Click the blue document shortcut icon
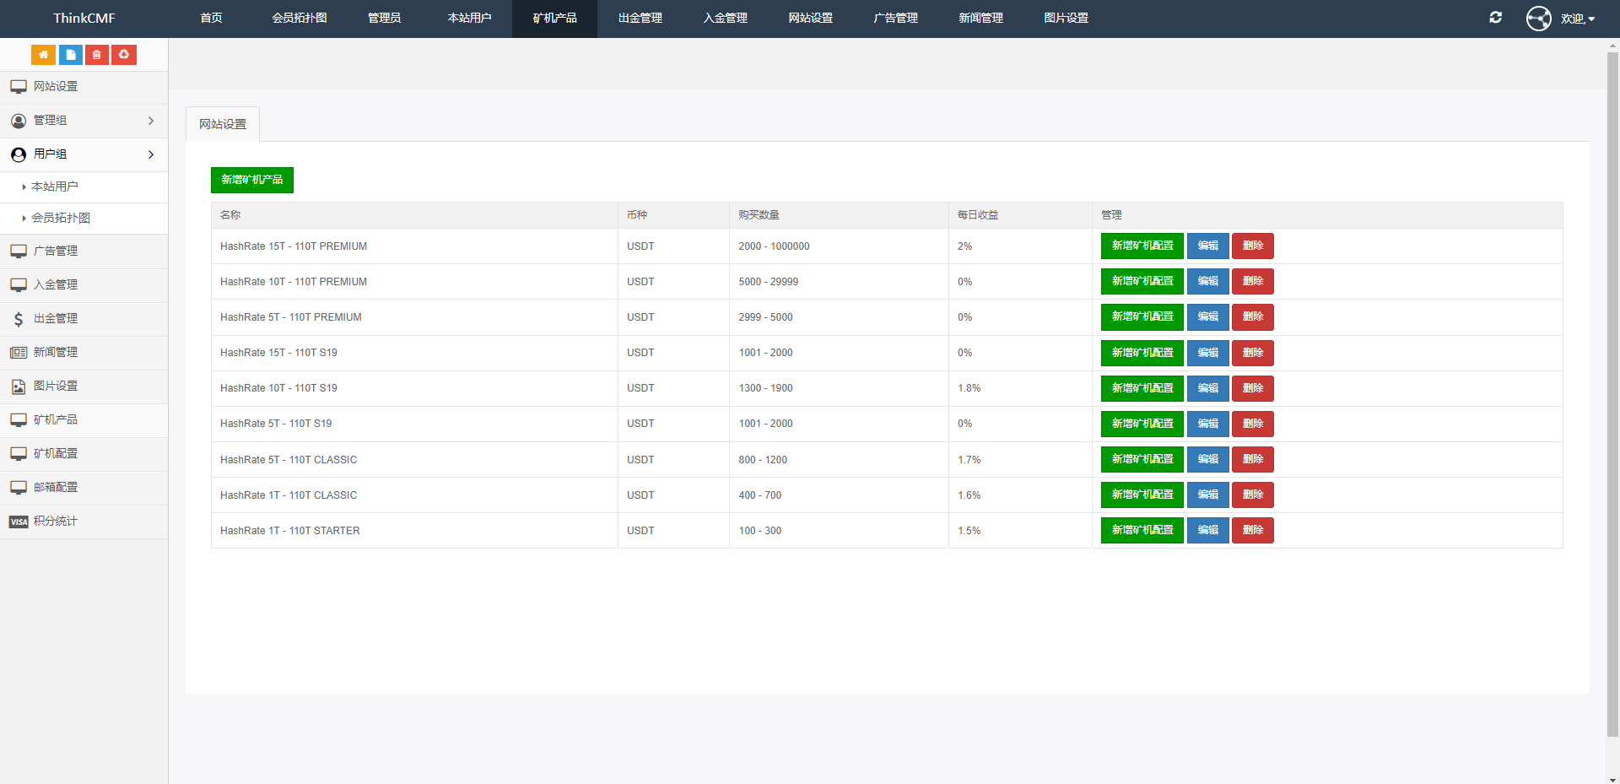Viewport: 1620px width, 784px height. tap(71, 55)
